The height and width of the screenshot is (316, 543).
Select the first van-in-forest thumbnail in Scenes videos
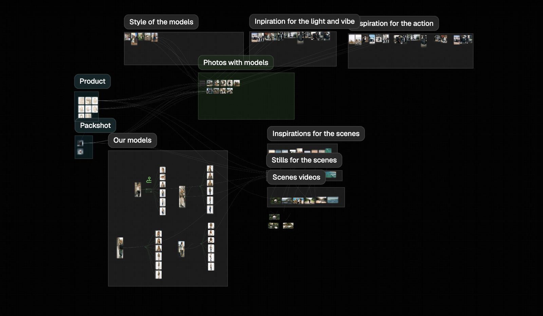tap(276, 201)
